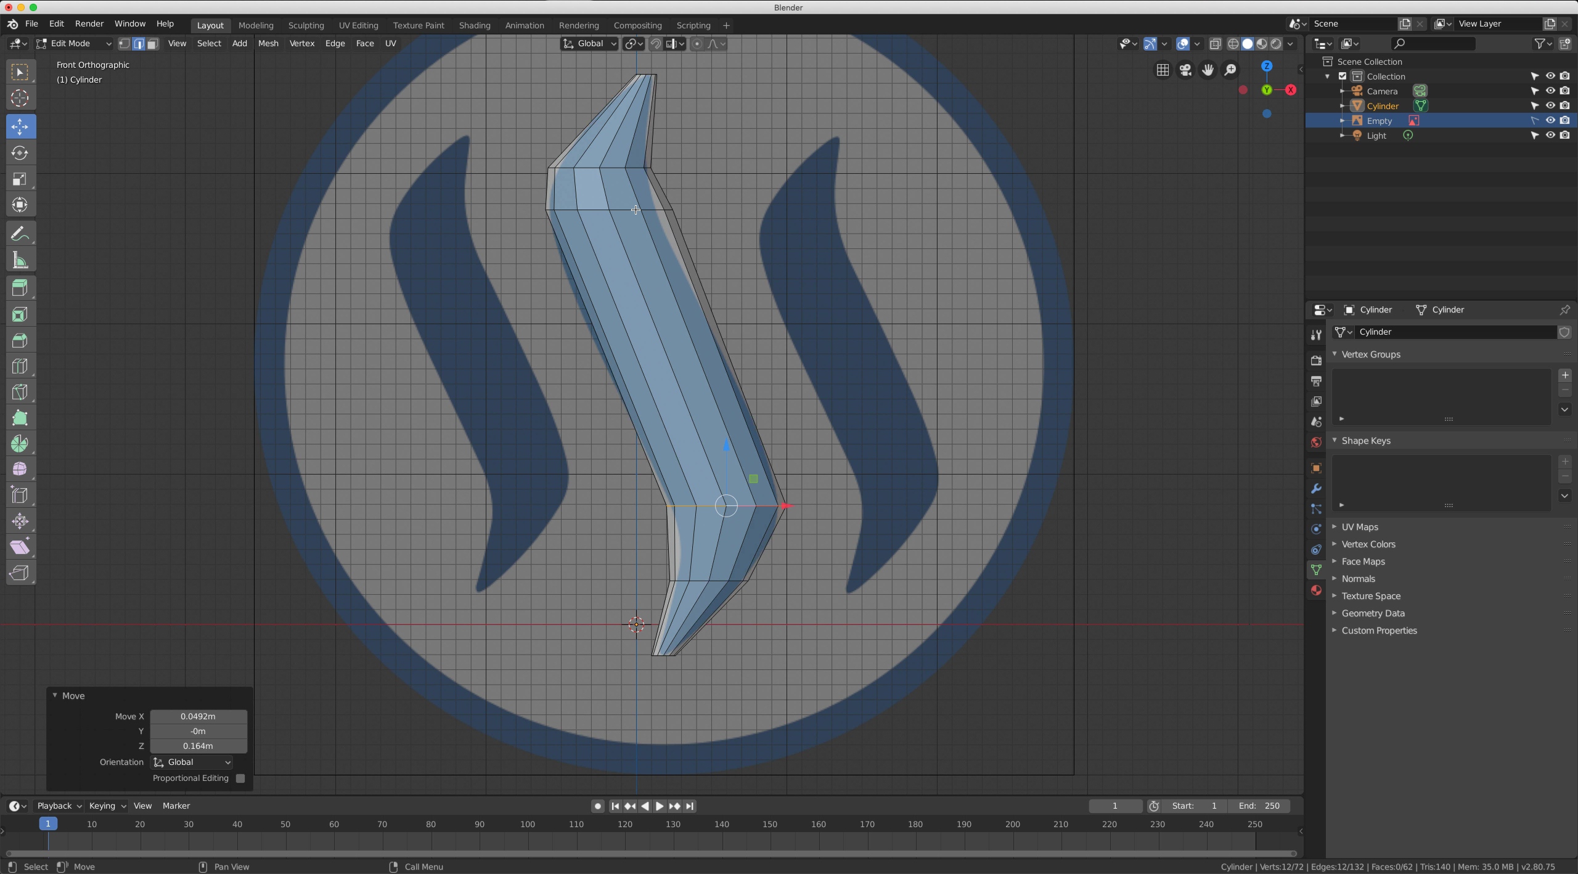Click the Keying button in timeline
The image size is (1578, 874).
pyautogui.click(x=107, y=806)
